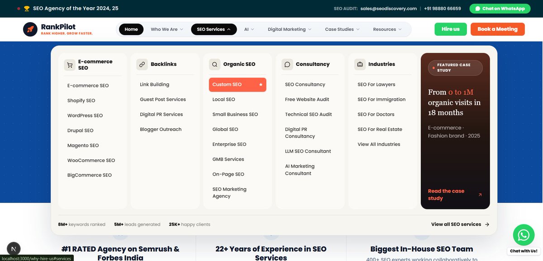Viewport: 543px width, 261px height.
Task: Click Chat on WhatsApp button
Action: coord(500,9)
